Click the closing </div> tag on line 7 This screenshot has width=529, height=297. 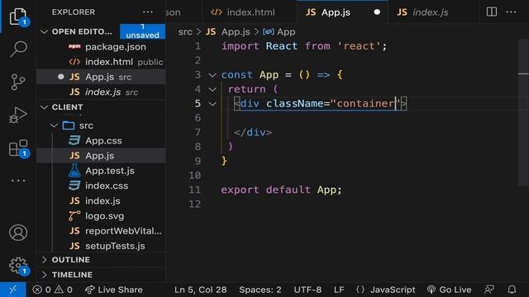[253, 132]
